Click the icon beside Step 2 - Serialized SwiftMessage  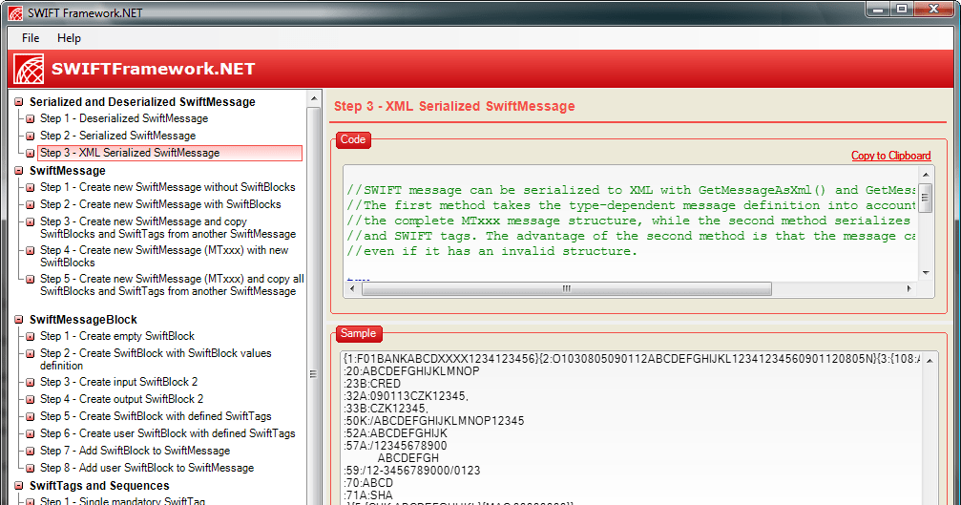pos(30,137)
